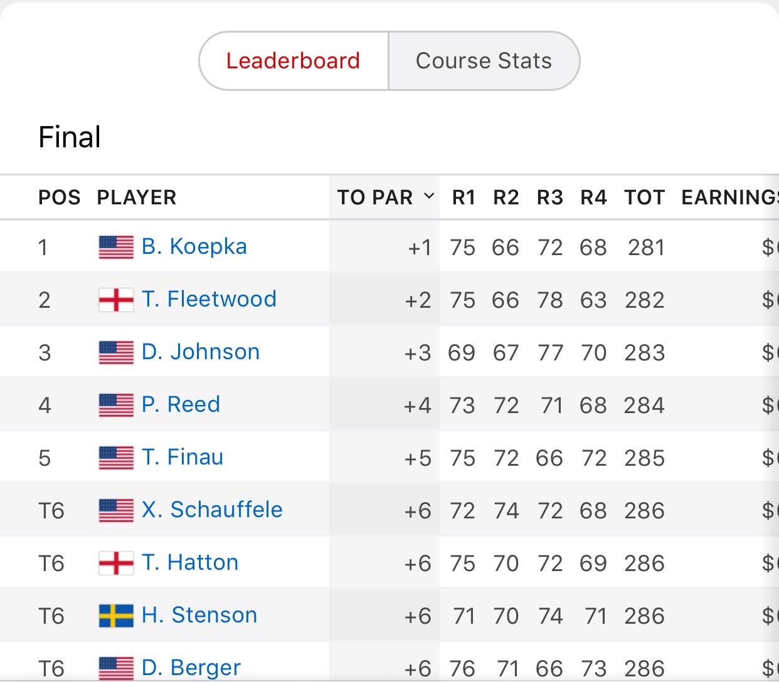Image resolution: width=779 pixels, height=682 pixels.
Task: Click the Final round label
Action: (69, 137)
